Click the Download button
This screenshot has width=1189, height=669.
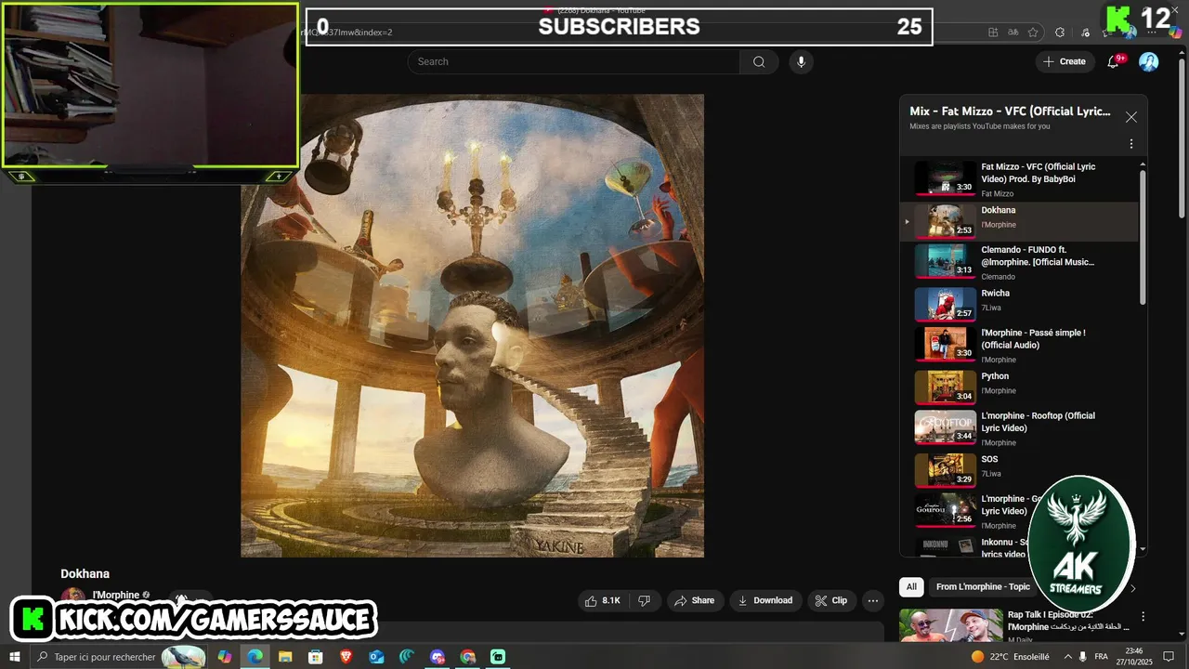tap(764, 600)
